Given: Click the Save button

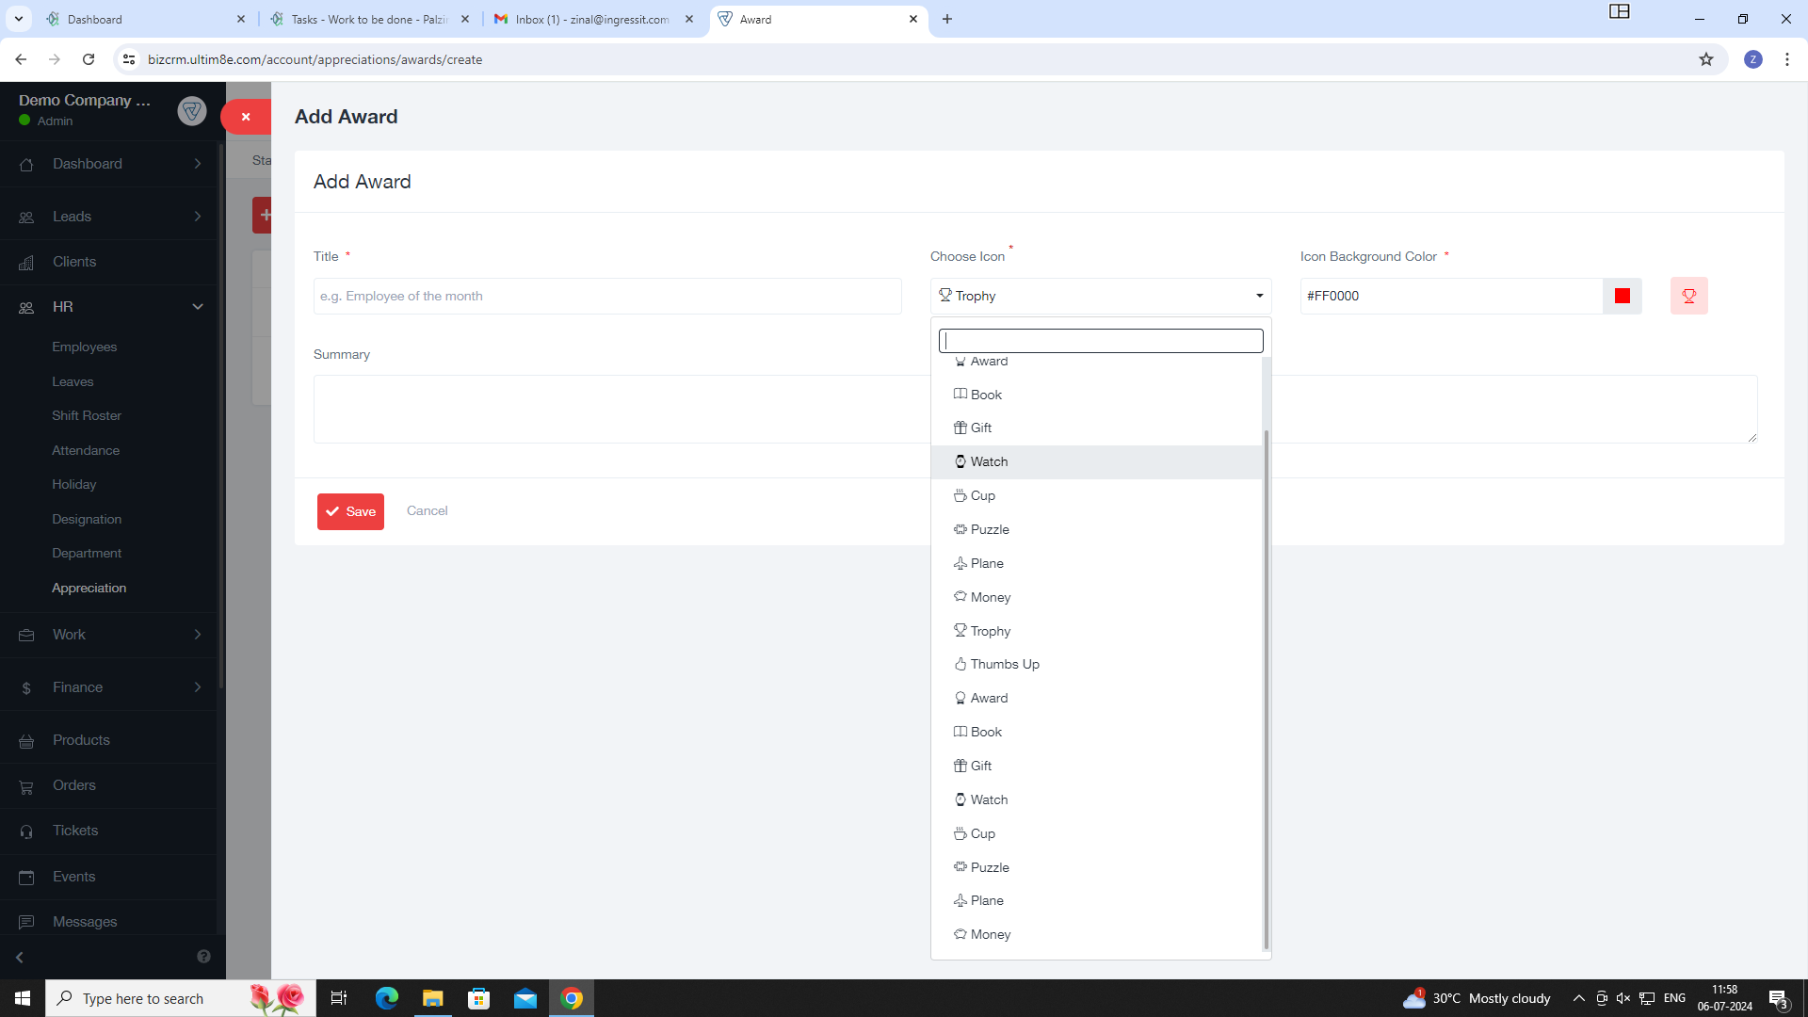Looking at the screenshot, I should pyautogui.click(x=350, y=511).
